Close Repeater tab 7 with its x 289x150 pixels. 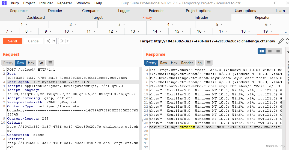pos(12,32)
